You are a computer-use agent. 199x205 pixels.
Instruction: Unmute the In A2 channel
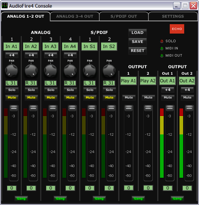tap(31, 97)
